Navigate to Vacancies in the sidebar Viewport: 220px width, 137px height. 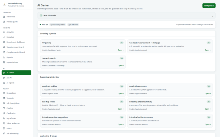pos(16,98)
